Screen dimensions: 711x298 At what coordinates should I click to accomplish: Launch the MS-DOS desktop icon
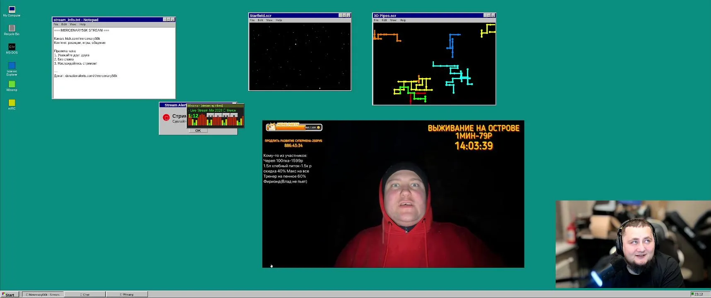tap(12, 48)
